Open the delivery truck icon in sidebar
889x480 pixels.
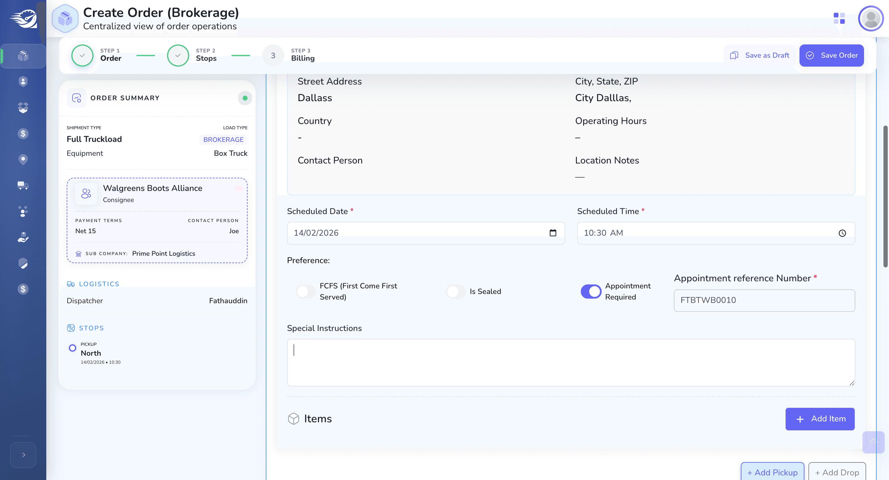tap(23, 185)
